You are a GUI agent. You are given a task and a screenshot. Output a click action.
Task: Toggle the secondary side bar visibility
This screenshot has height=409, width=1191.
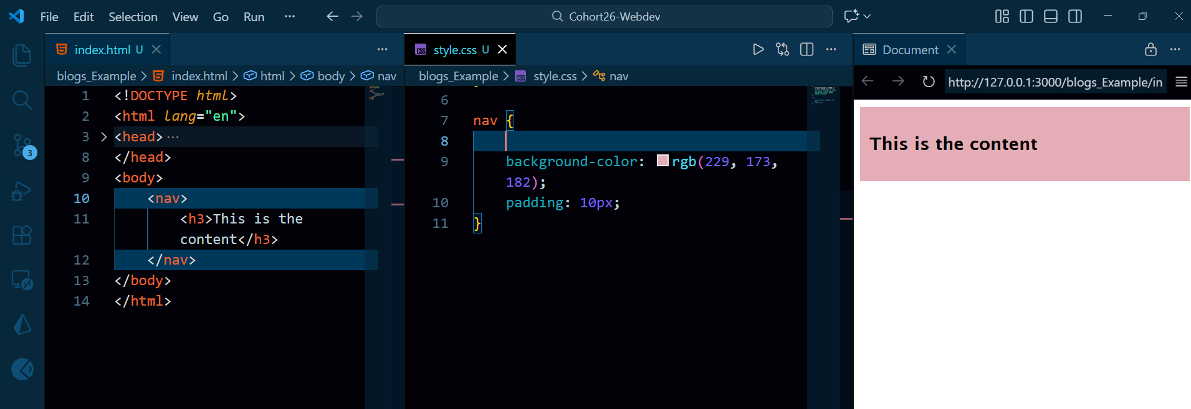click(x=1075, y=16)
